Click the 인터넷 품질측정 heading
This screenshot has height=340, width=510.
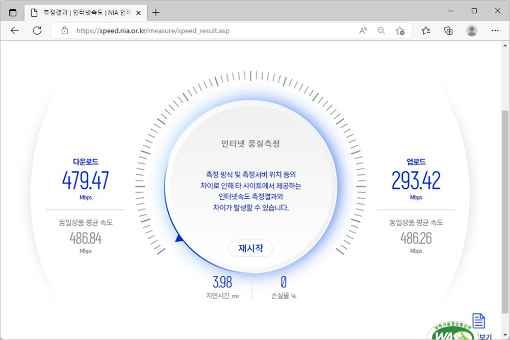(x=250, y=144)
